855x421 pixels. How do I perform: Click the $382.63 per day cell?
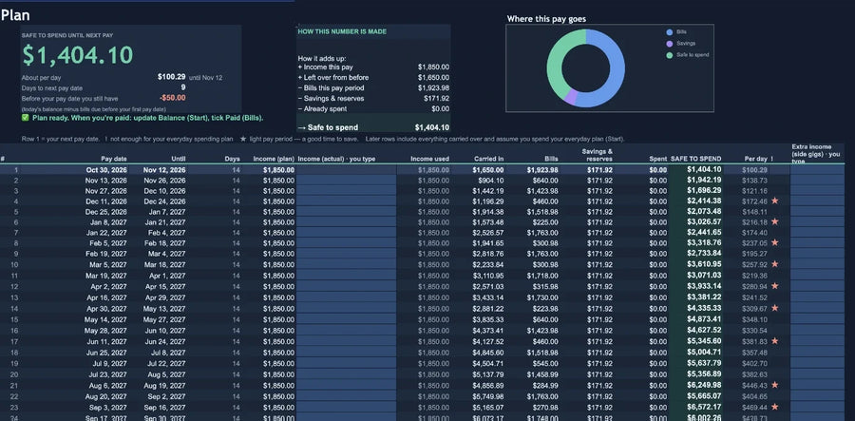point(754,374)
